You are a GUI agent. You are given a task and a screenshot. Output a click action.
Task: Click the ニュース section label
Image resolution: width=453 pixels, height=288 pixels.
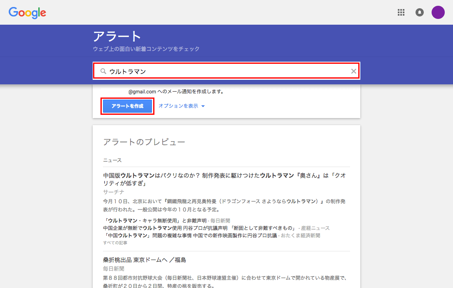112,160
